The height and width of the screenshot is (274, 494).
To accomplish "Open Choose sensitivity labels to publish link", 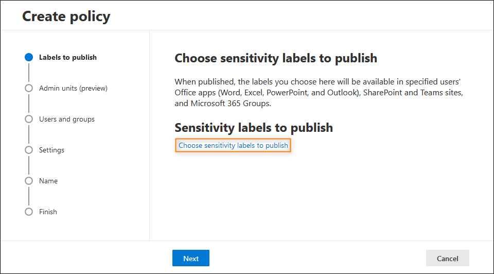I will click(233, 145).
